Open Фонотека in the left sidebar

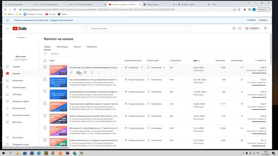point(17,122)
